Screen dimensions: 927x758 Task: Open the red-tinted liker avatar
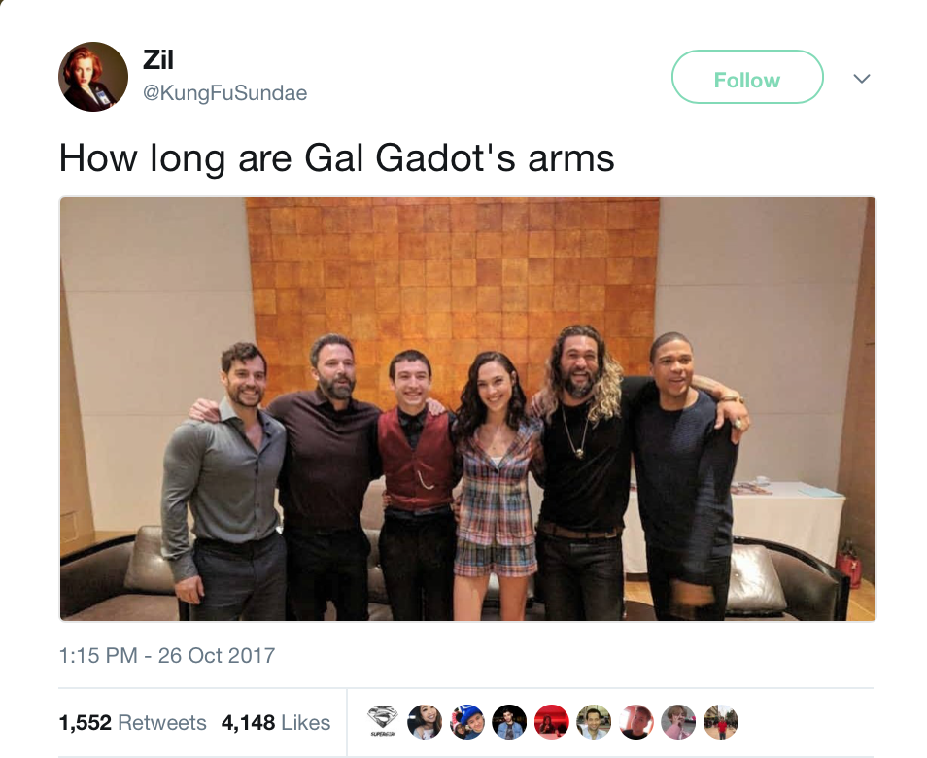click(552, 722)
